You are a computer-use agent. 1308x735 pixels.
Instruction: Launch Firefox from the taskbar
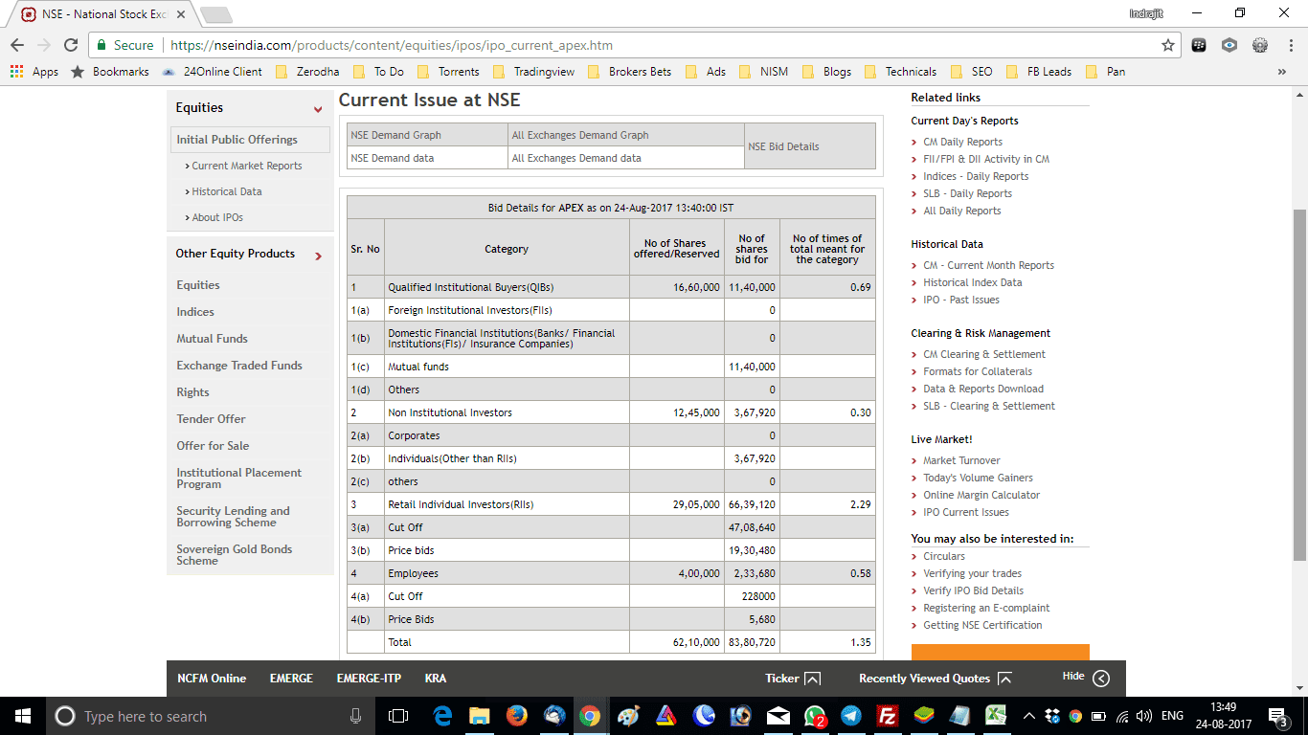tap(517, 716)
